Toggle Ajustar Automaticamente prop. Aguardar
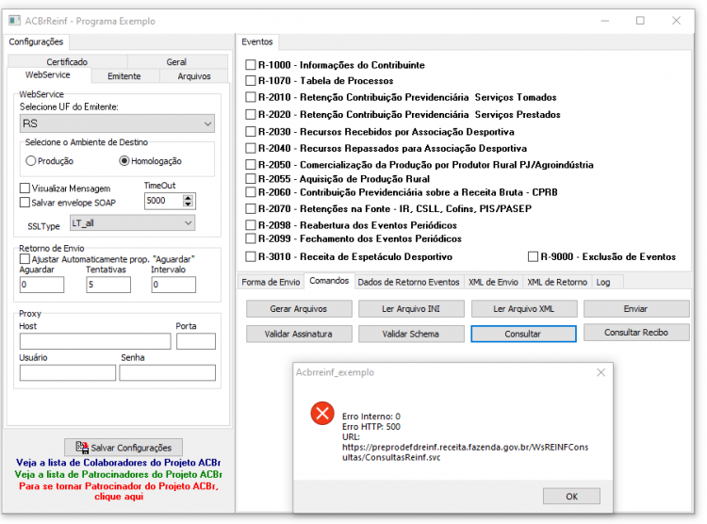Viewport: 707px width, 524px height. (x=25, y=259)
